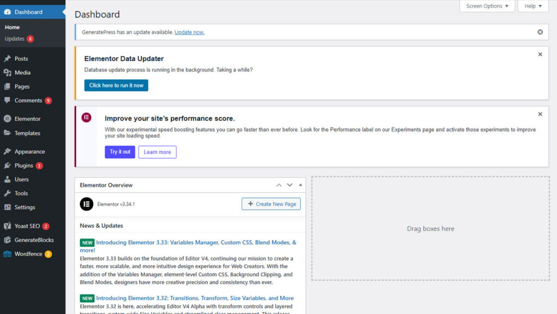Open the Help dropdown tab

pos(533,6)
